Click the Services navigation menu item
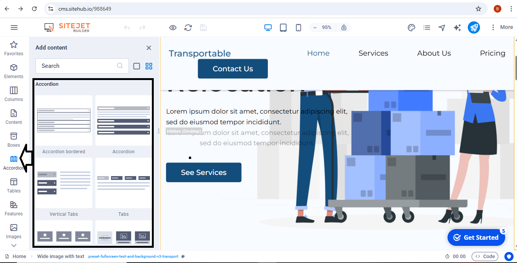The width and height of the screenshot is (517, 263). click(373, 53)
